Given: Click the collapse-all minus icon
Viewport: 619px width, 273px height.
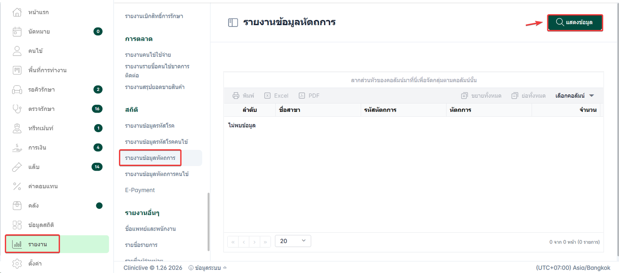Looking at the screenshot, I should point(515,95).
